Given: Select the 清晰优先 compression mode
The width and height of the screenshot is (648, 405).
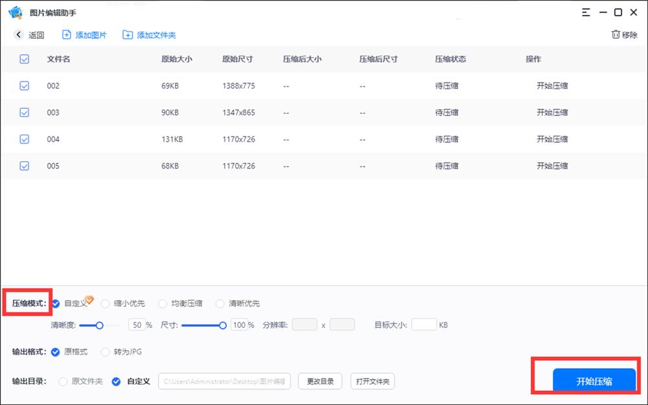Looking at the screenshot, I should (x=221, y=303).
